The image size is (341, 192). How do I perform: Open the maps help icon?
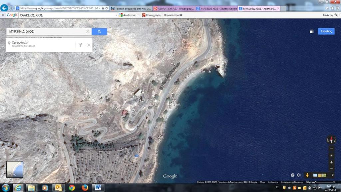click(292, 175)
